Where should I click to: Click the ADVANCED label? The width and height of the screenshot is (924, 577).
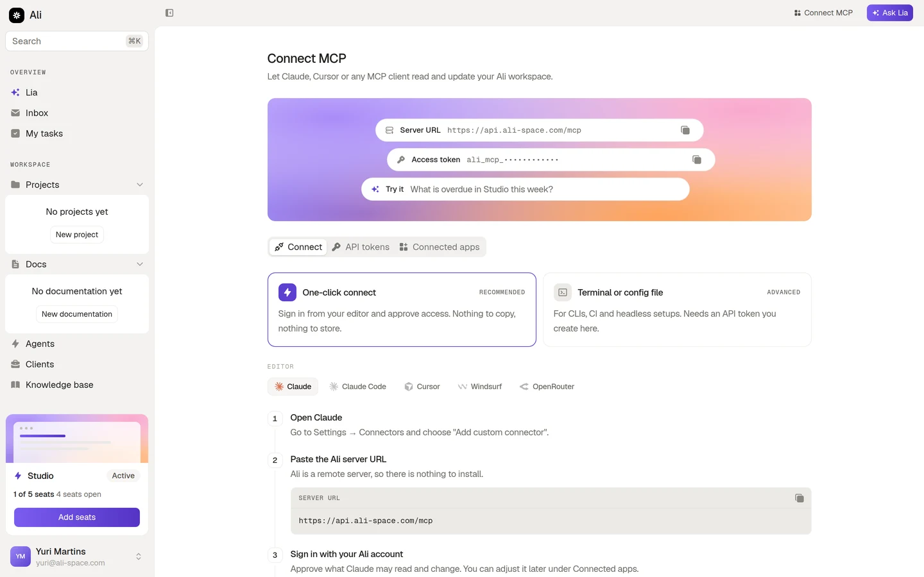tap(783, 292)
